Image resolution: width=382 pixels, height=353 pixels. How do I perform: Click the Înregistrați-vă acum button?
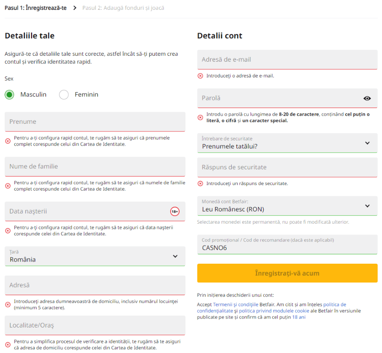tap(287, 273)
